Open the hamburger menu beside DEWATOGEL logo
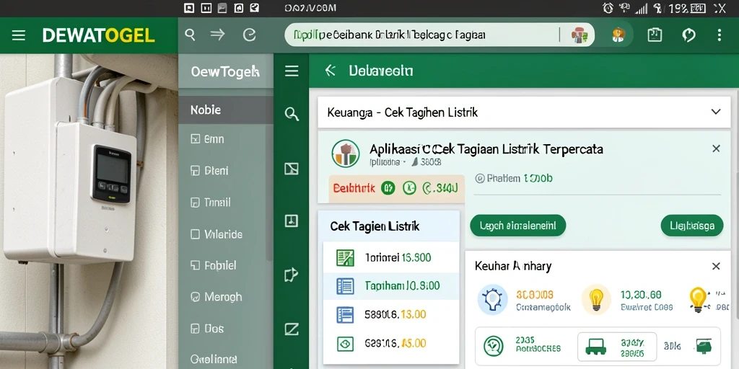This screenshot has width=739, height=369. [x=18, y=35]
